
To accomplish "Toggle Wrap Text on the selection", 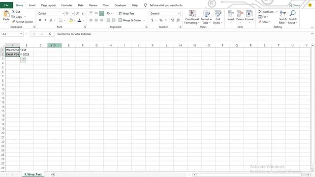I will point(126,13).
